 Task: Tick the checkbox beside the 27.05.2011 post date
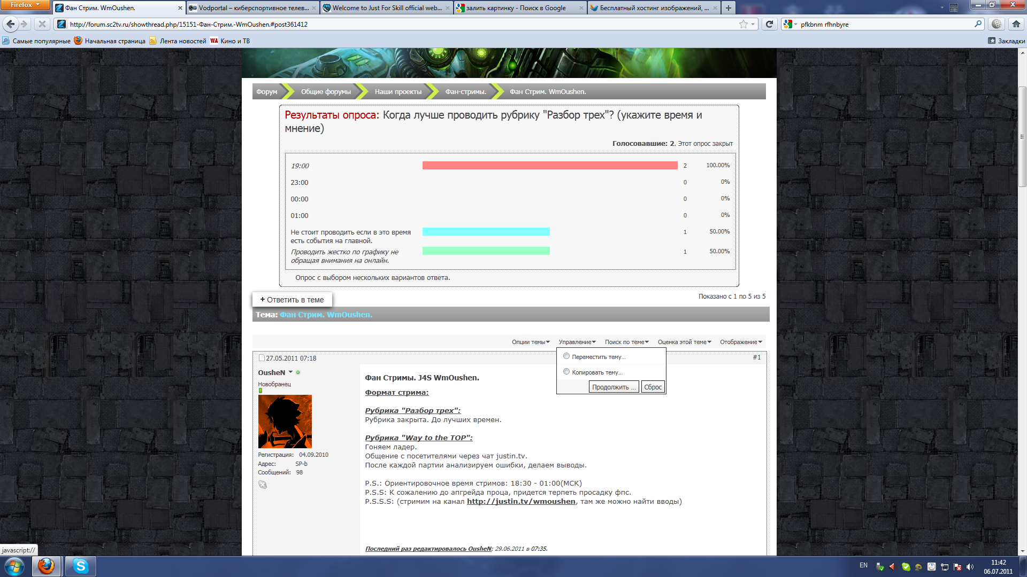[262, 358]
